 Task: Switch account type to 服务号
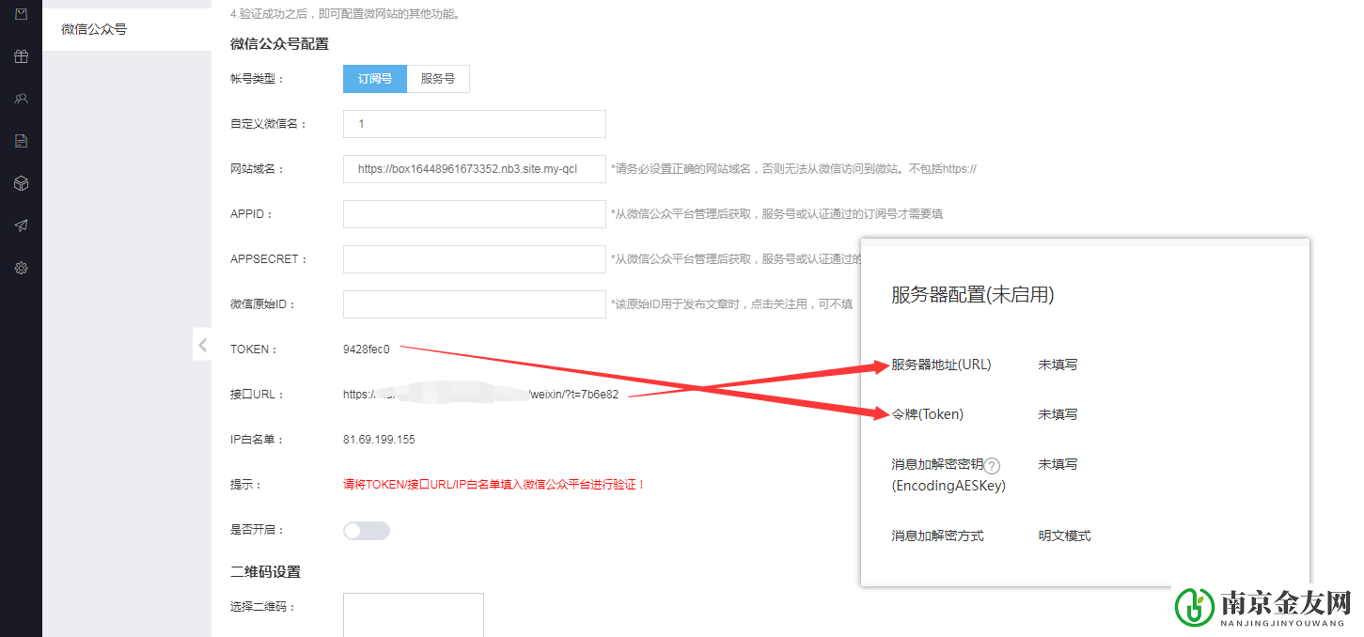tap(438, 79)
